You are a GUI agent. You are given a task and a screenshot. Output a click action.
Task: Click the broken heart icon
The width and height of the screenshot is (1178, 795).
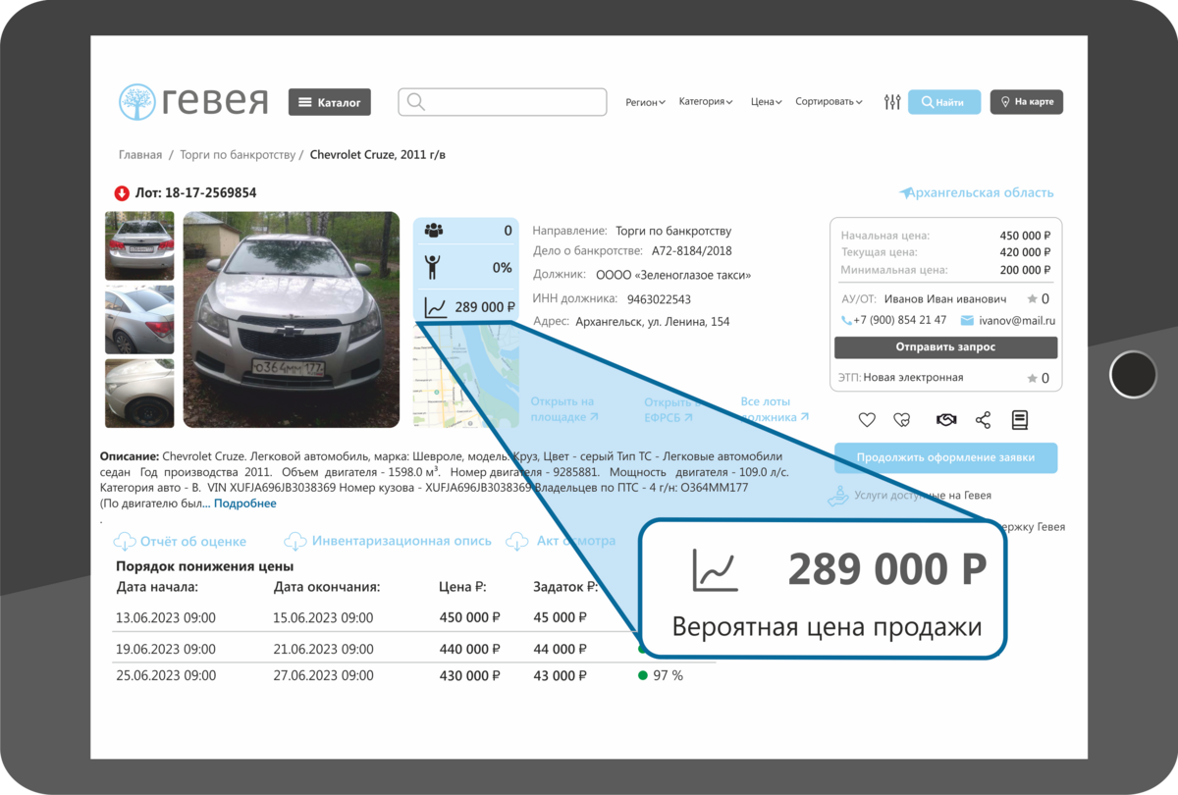(x=902, y=420)
